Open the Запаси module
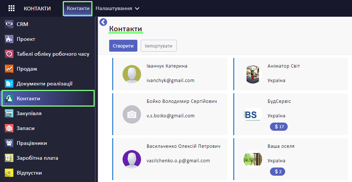 click(x=25, y=128)
